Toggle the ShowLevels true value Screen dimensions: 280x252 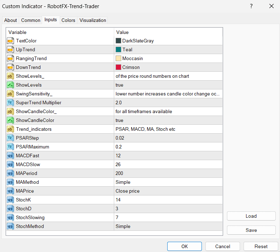(x=168, y=85)
